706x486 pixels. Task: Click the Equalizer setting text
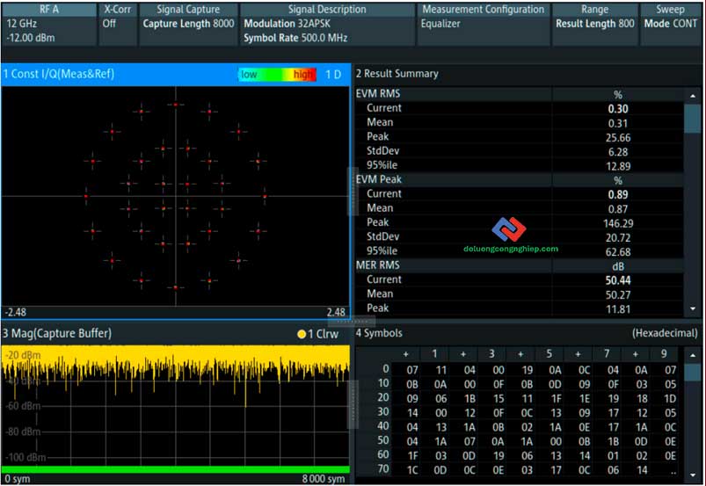point(440,24)
